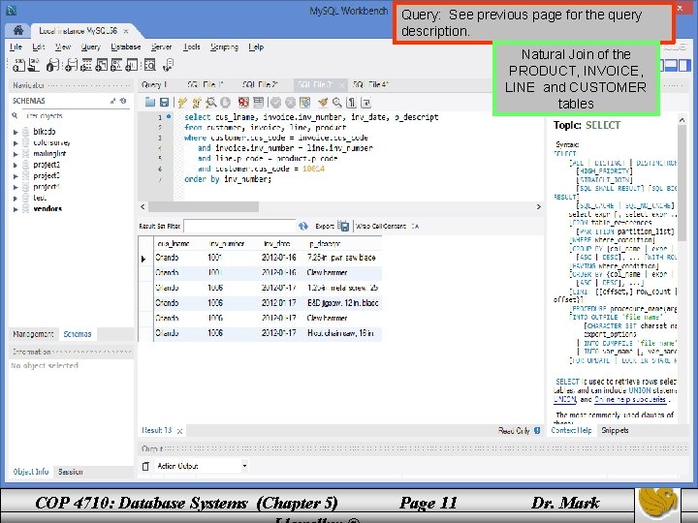Click the Export results icon
Screen dimensions: 698x523
(x=343, y=226)
